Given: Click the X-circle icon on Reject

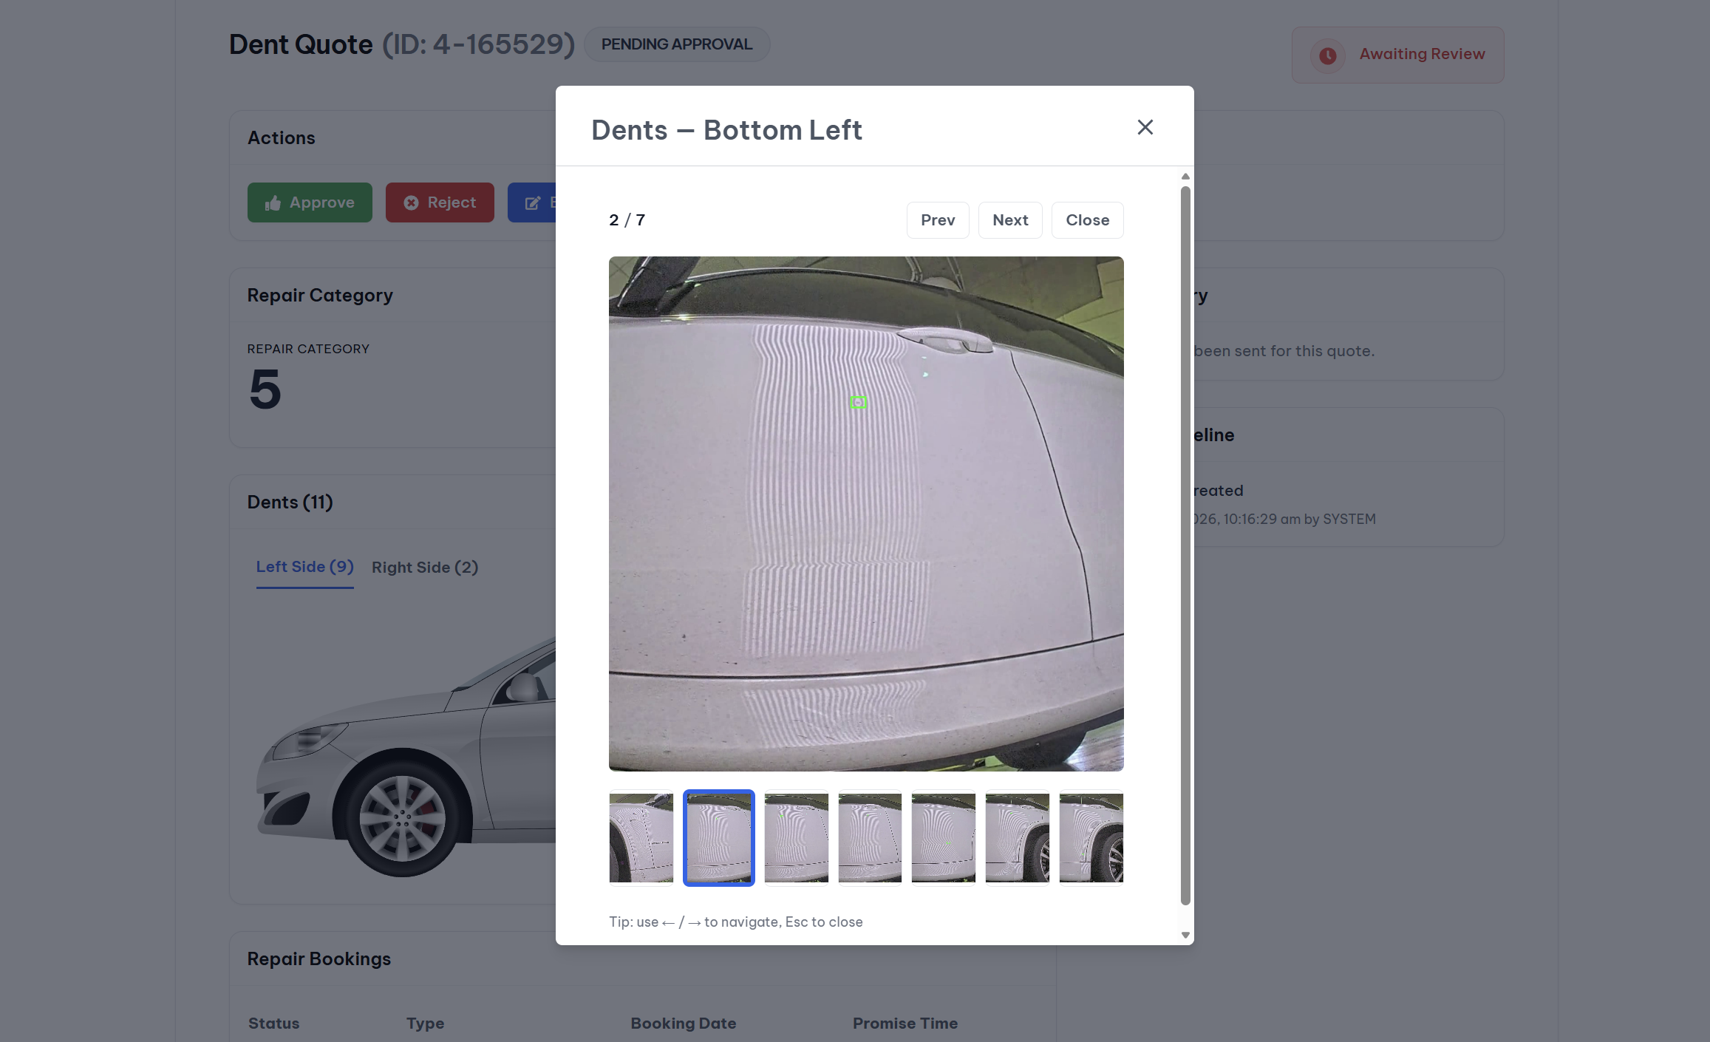Looking at the screenshot, I should [x=412, y=203].
